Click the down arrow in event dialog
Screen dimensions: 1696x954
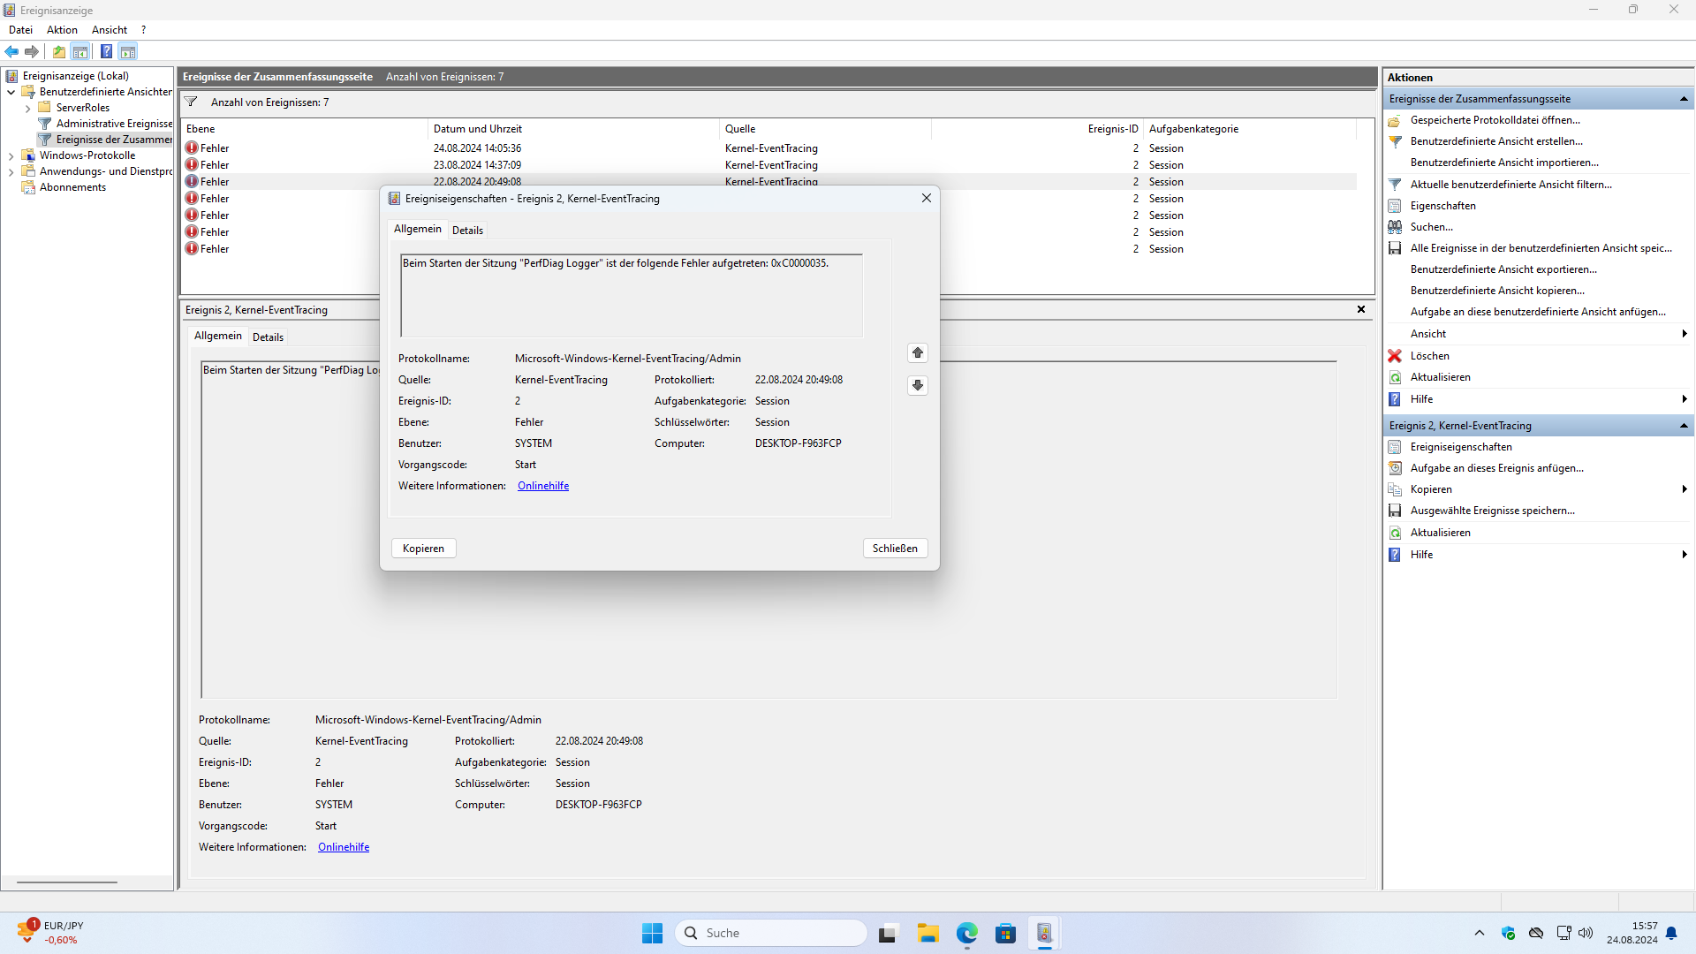pos(918,385)
